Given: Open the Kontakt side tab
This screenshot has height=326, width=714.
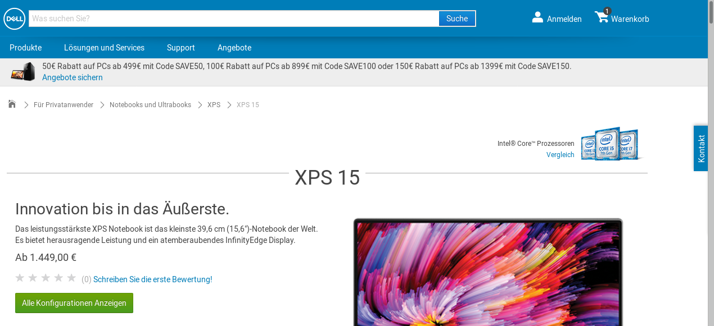Looking at the screenshot, I should pos(701,148).
